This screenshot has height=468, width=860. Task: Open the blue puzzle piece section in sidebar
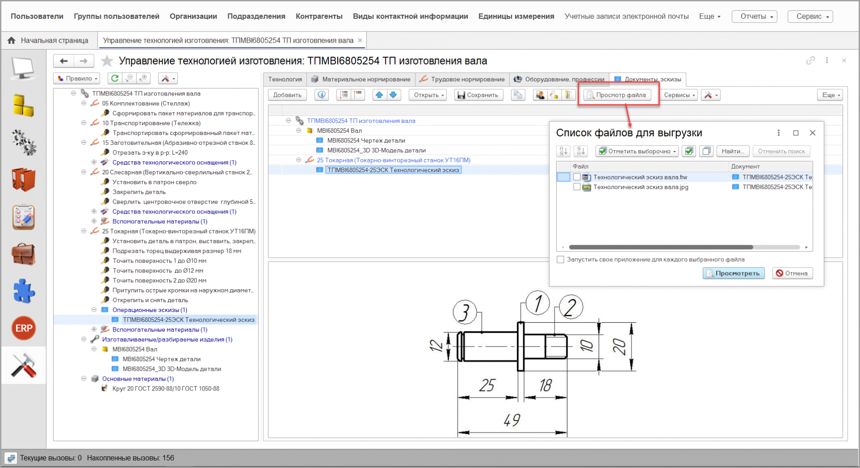(23, 291)
